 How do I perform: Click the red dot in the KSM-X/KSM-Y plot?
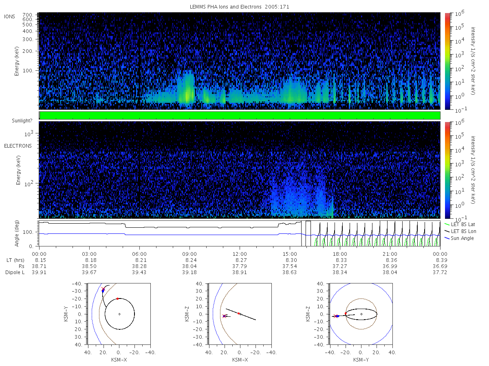coord(117,299)
